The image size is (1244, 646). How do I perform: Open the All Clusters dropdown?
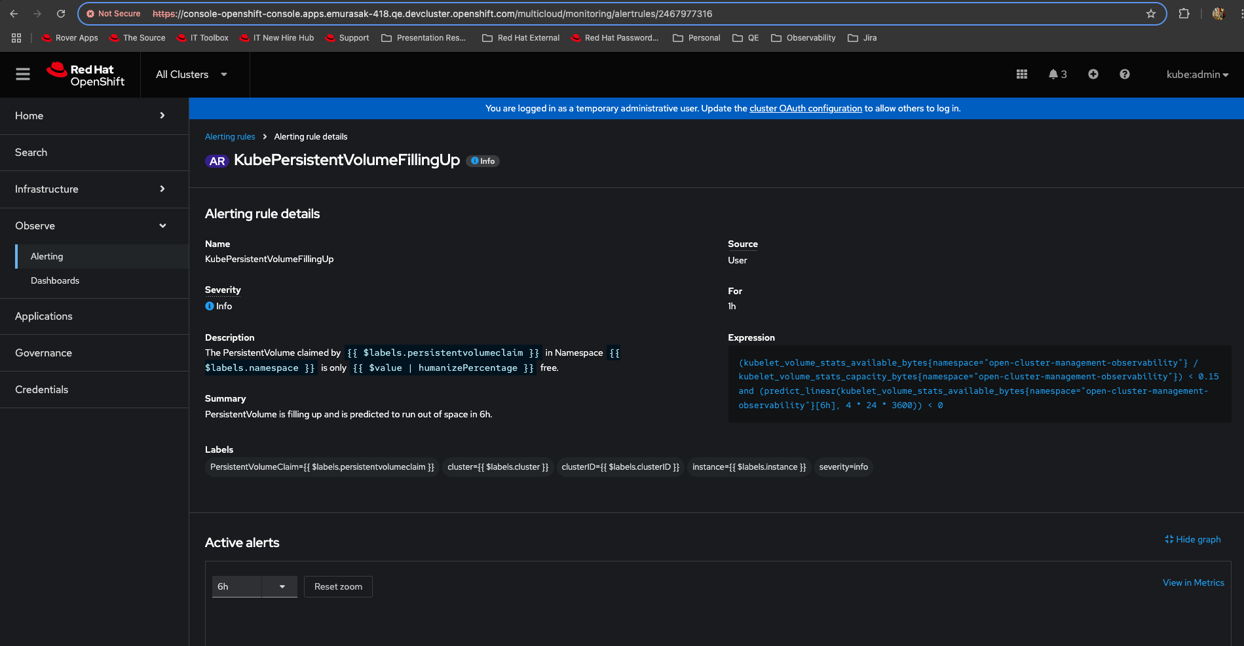point(192,75)
